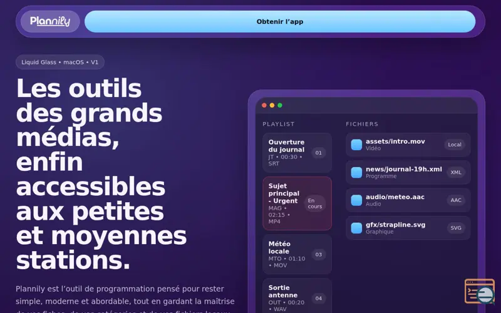
Task: Open the news/journal-19h.xml file name
Action: 404,169
